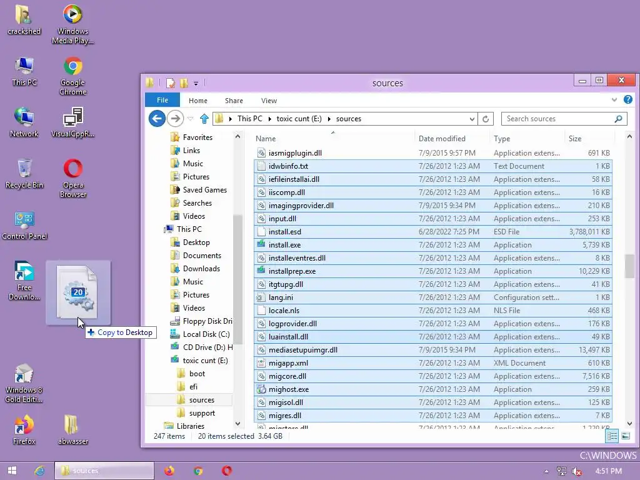Open Customize Quick Access Toolbar dropdown

click(x=196, y=84)
